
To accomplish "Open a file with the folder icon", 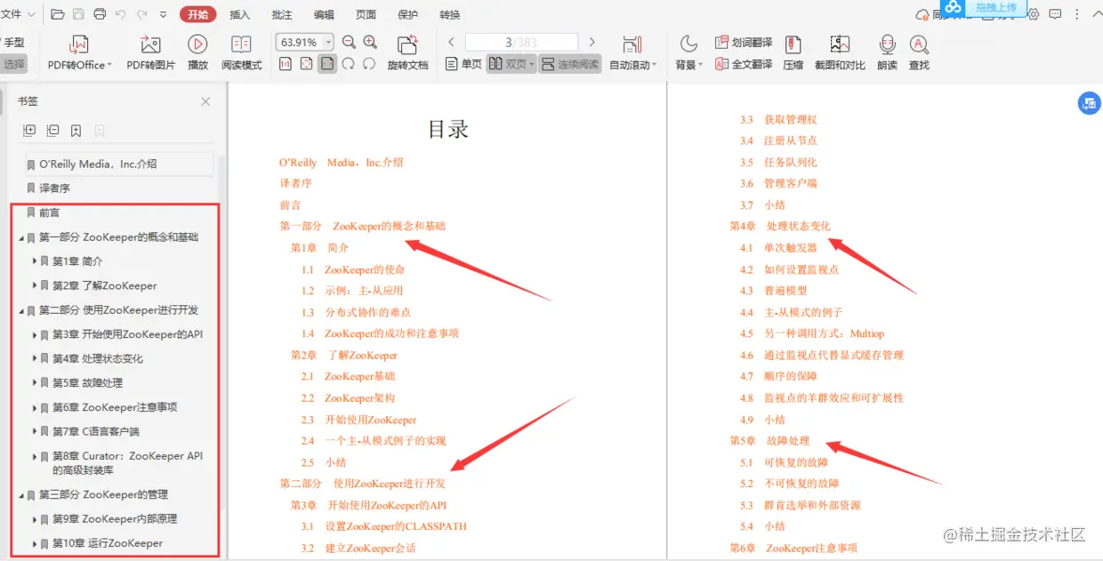I will coord(58,14).
